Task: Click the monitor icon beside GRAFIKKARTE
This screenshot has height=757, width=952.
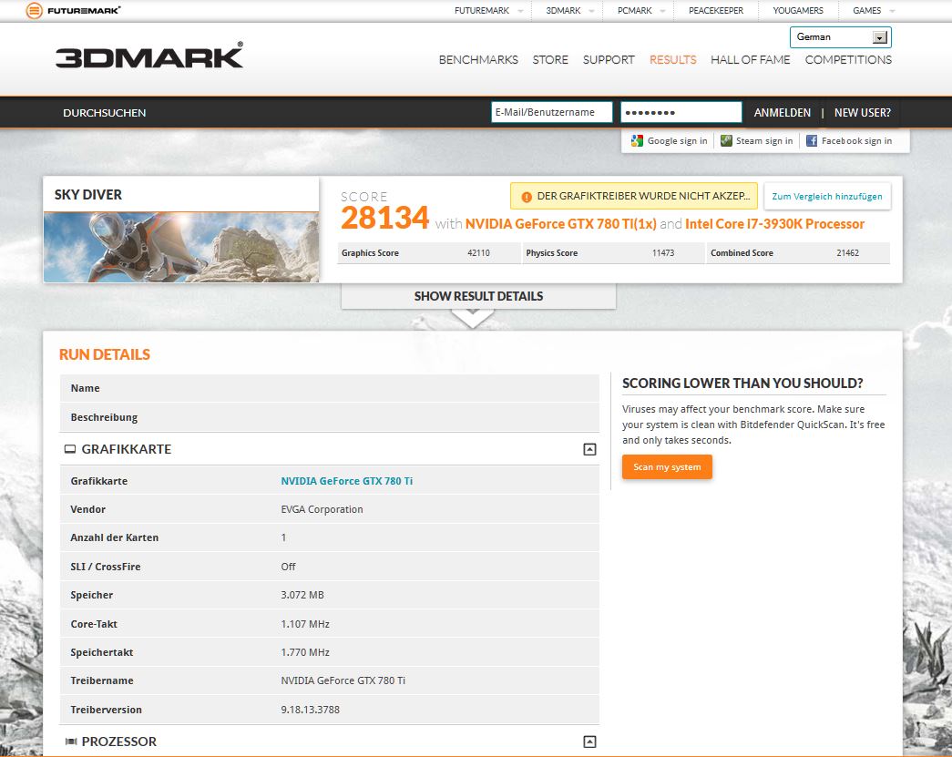Action: (x=70, y=449)
